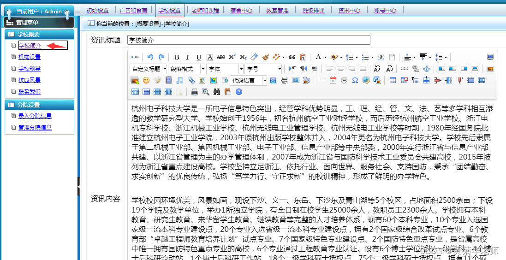Open font color dropdown arrow
Image resolution: width=506 pixels, height=260 pixels.
pos(325,58)
